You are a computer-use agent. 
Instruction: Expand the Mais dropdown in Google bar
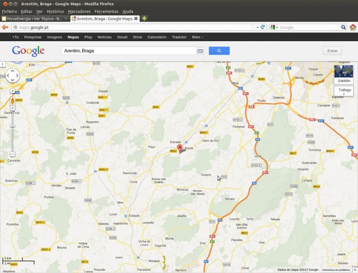197,37
